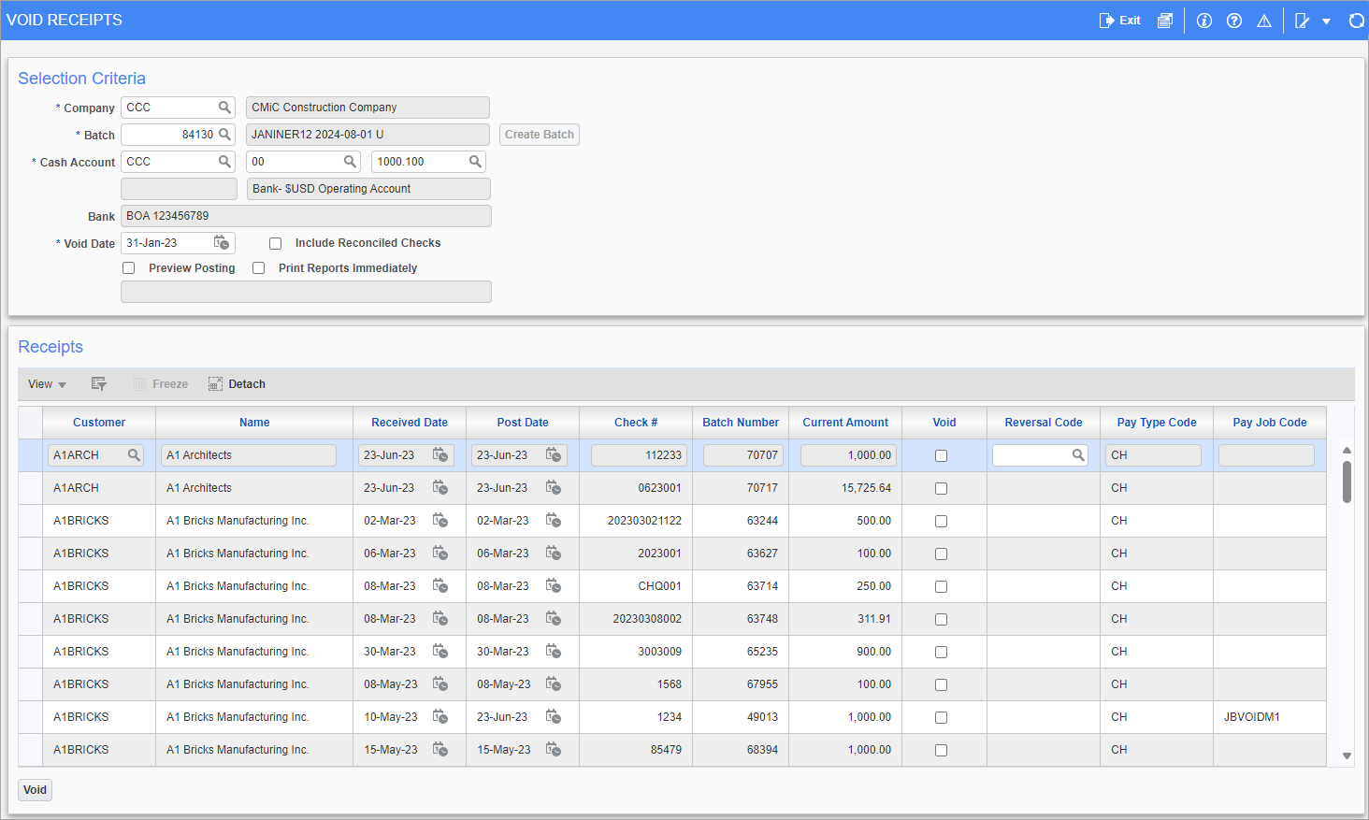Click the 15,725.64 amount cell

[x=845, y=488]
